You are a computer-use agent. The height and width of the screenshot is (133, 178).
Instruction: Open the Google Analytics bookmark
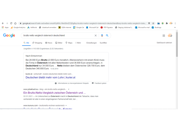coord(18,28)
